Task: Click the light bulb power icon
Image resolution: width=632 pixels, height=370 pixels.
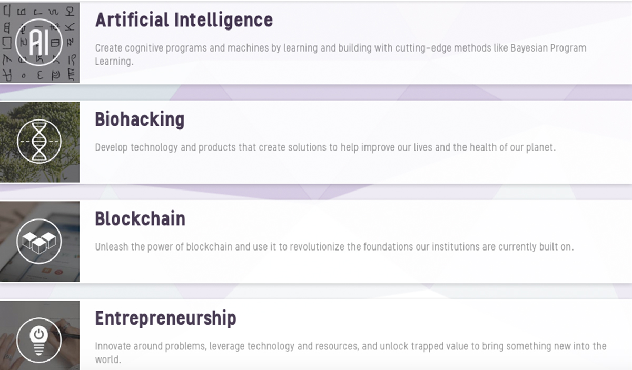Action: 39,339
